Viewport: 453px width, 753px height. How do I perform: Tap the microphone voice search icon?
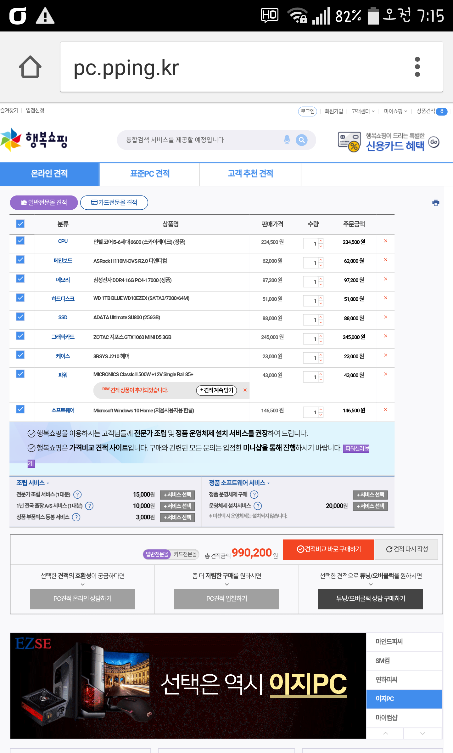point(287,140)
